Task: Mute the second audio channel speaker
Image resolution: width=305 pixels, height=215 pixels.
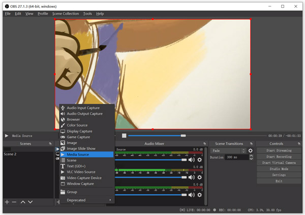Action: click(192, 177)
